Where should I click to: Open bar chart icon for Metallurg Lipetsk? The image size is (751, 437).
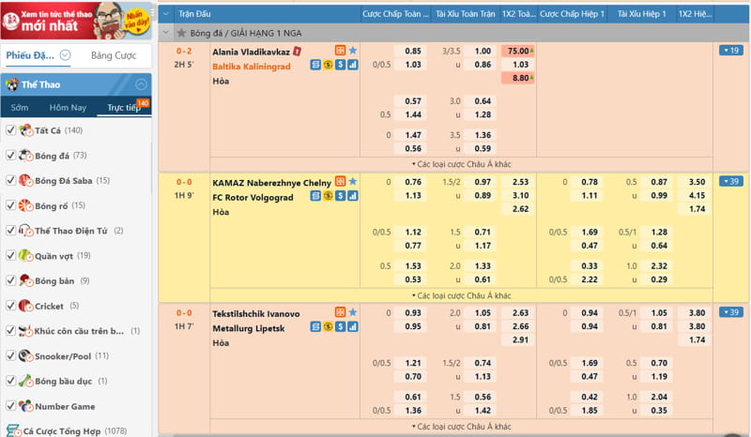[x=353, y=327]
